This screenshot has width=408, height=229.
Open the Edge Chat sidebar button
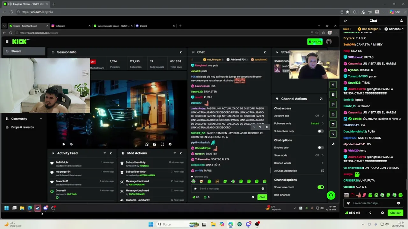pos(395,12)
